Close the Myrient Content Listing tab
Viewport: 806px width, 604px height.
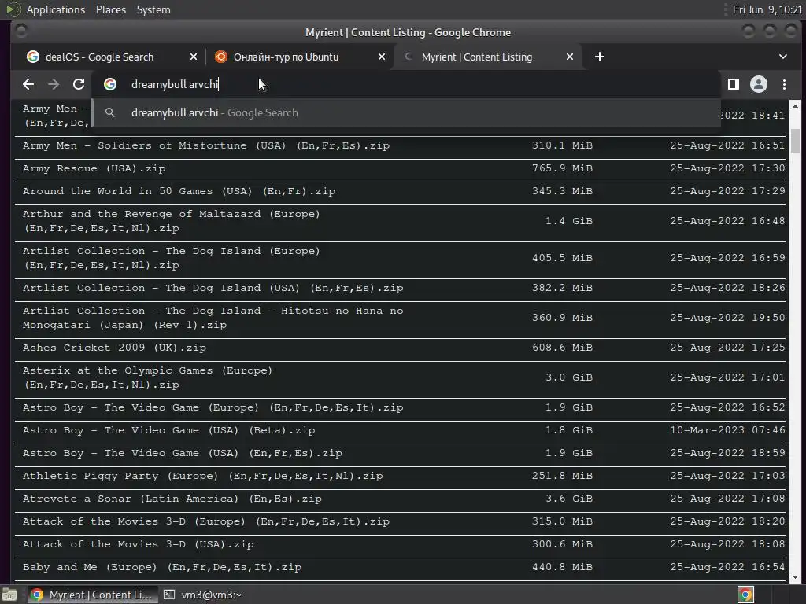tap(570, 57)
